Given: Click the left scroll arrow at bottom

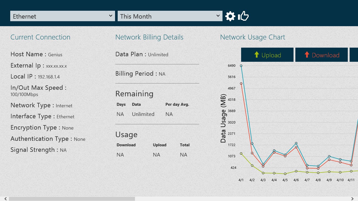Looking at the screenshot, I should click(6, 199).
